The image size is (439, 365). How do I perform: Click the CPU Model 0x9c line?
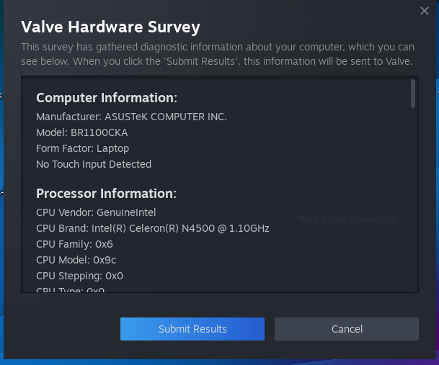76,260
